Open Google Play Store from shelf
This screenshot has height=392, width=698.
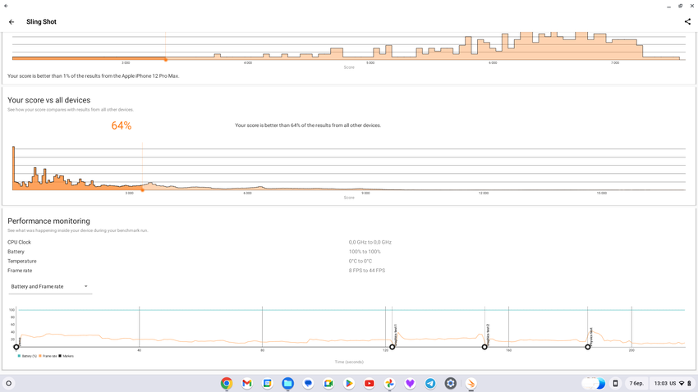(x=349, y=383)
